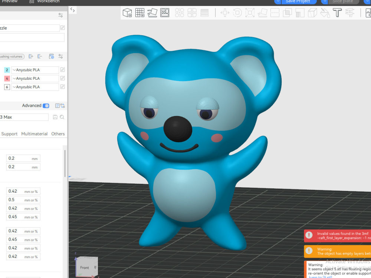Click the Remove filament icon
371x278 pixels.
point(40,56)
